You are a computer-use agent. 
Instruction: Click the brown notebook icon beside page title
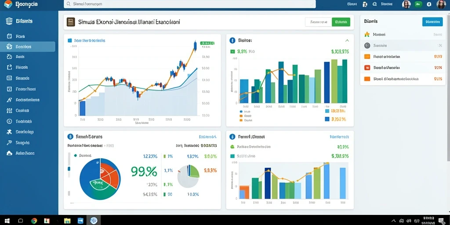click(71, 22)
